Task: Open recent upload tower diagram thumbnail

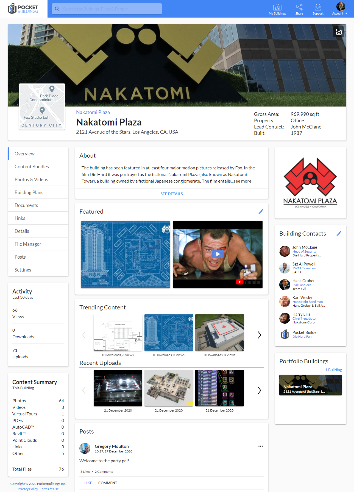Action: pyautogui.click(x=219, y=388)
